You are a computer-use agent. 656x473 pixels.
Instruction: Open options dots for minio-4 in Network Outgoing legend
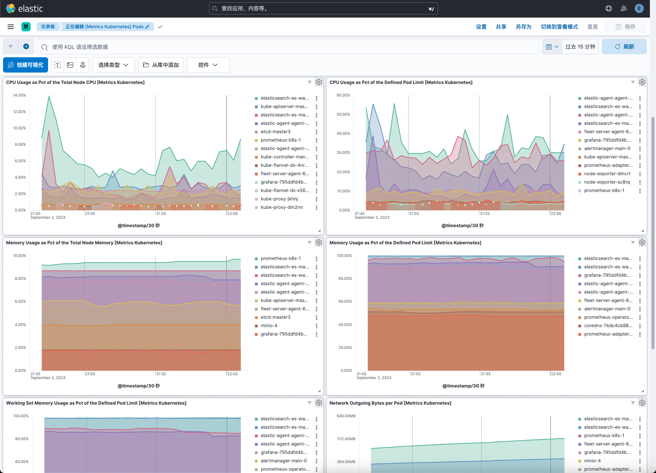pos(640,461)
